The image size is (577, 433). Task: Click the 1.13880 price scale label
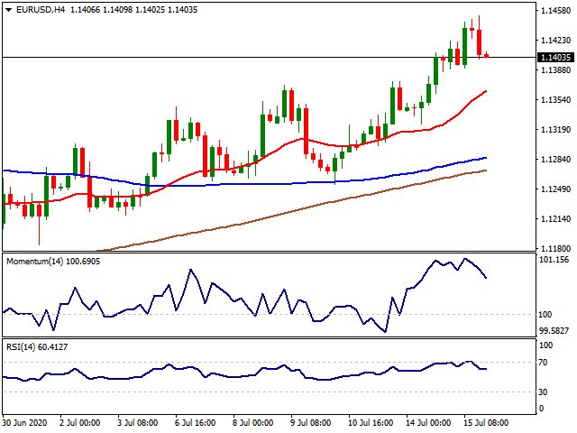[555, 70]
